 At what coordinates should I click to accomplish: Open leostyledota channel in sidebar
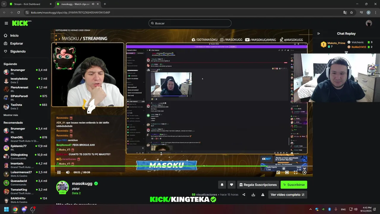tap(25, 81)
